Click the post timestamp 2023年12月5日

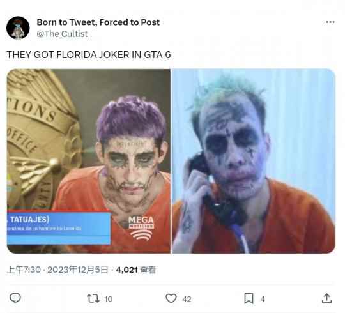(78, 270)
